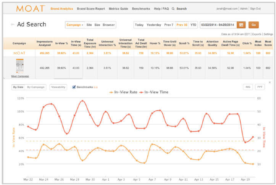Click the date range input field
The image size is (276, 185).
pos(218,25)
